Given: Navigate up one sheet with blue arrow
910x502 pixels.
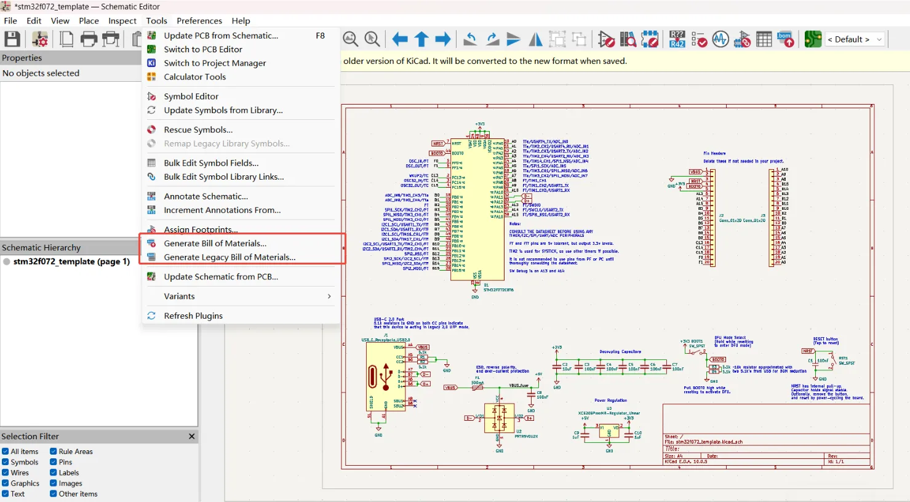Looking at the screenshot, I should click(x=421, y=39).
